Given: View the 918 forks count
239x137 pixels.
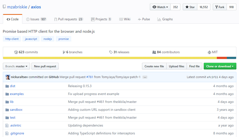Looking at the screenshot, I should tap(231, 7).
